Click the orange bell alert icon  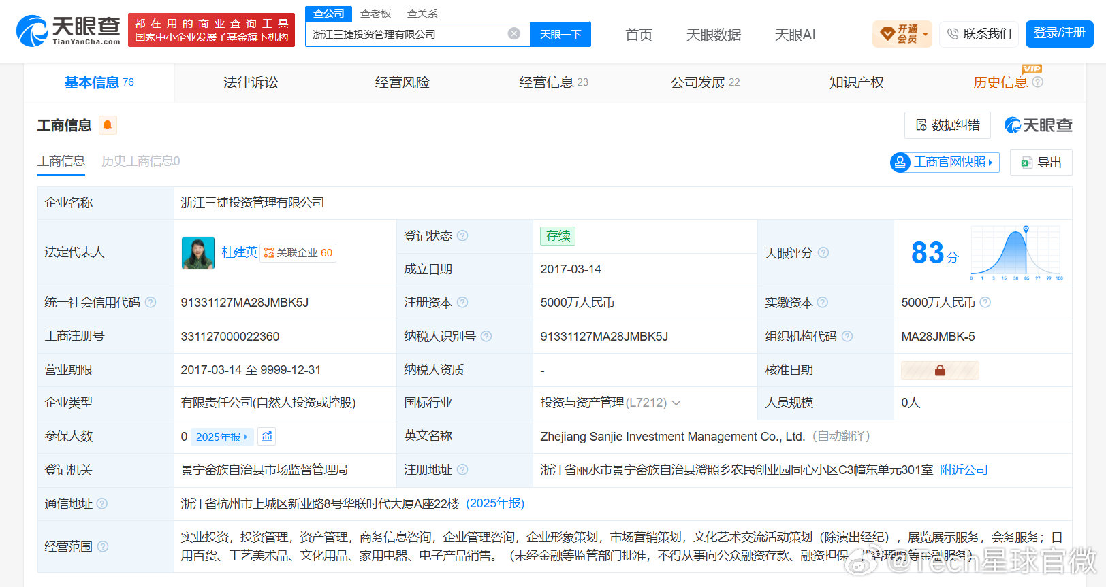coord(108,125)
